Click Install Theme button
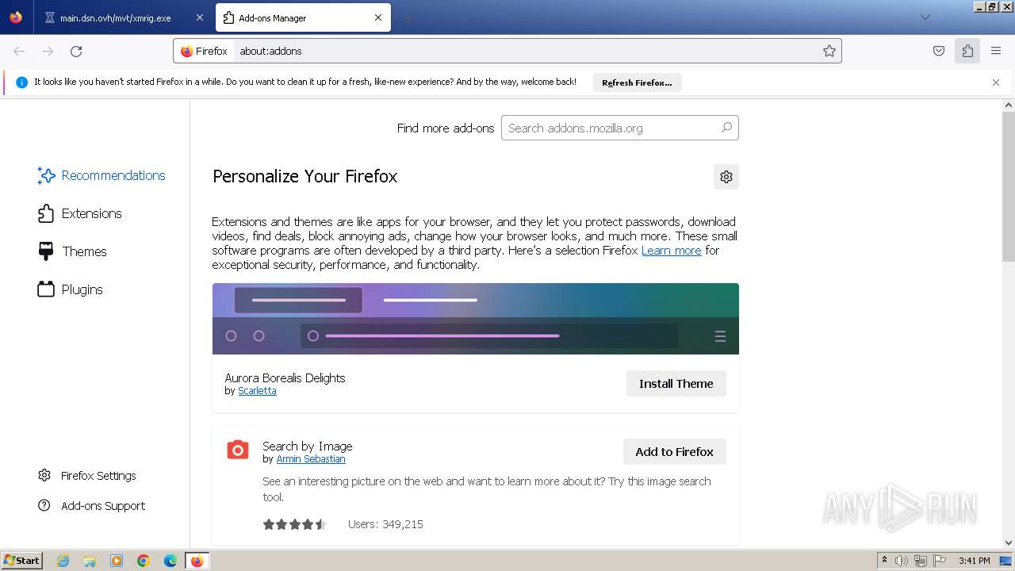The height and width of the screenshot is (571, 1015). click(x=676, y=384)
